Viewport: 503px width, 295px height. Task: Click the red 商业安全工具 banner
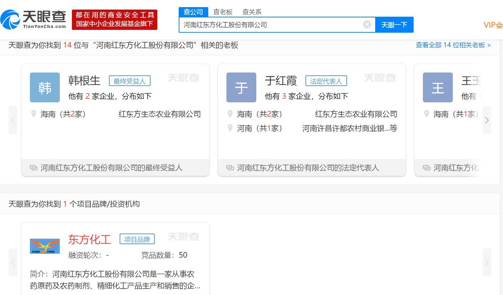pos(115,20)
